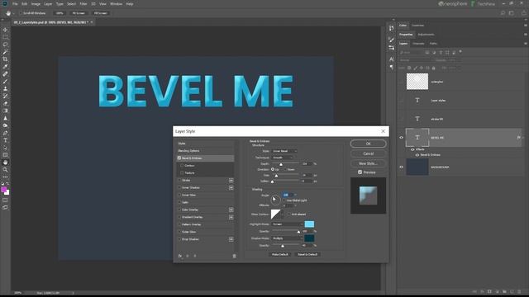The width and height of the screenshot is (529, 297).
Task: Toggle the Bevel & Emboss checkbox
Action: click(x=179, y=158)
